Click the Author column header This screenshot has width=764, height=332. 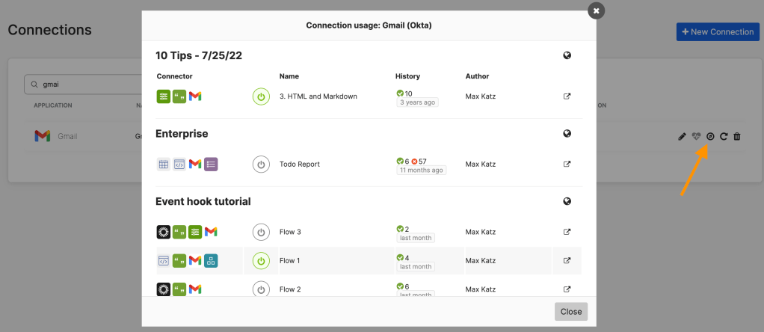(x=478, y=76)
